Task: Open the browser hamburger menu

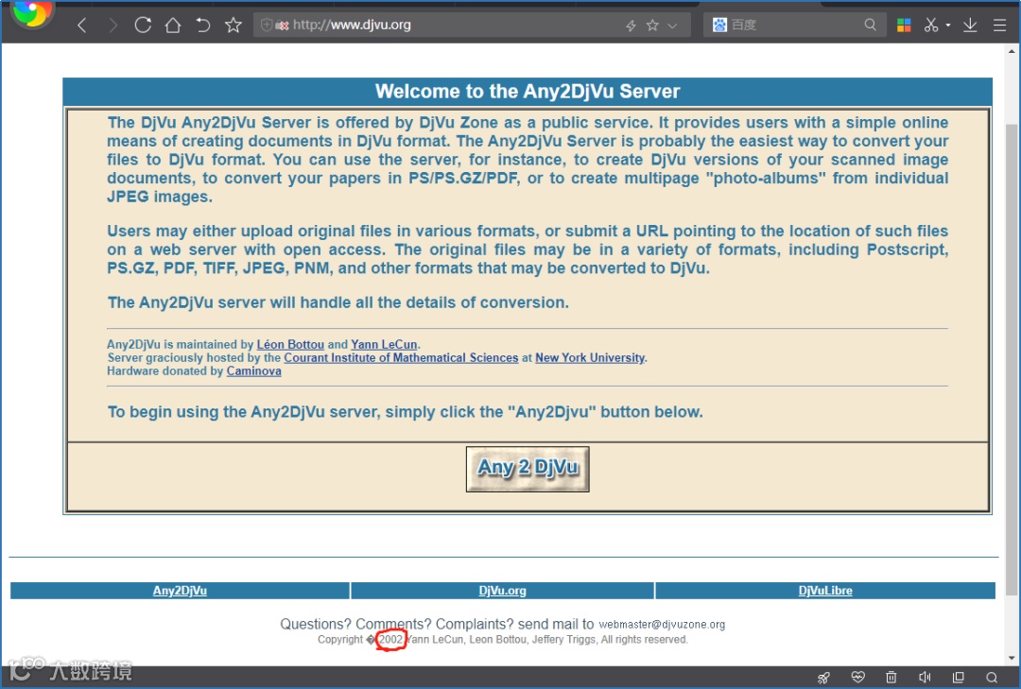Action: 999,26
